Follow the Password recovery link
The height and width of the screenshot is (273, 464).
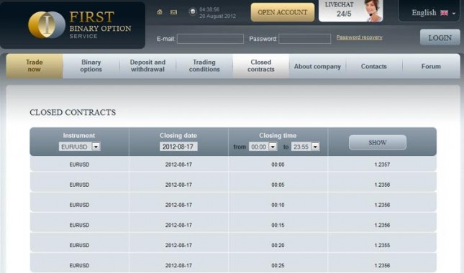tap(359, 37)
